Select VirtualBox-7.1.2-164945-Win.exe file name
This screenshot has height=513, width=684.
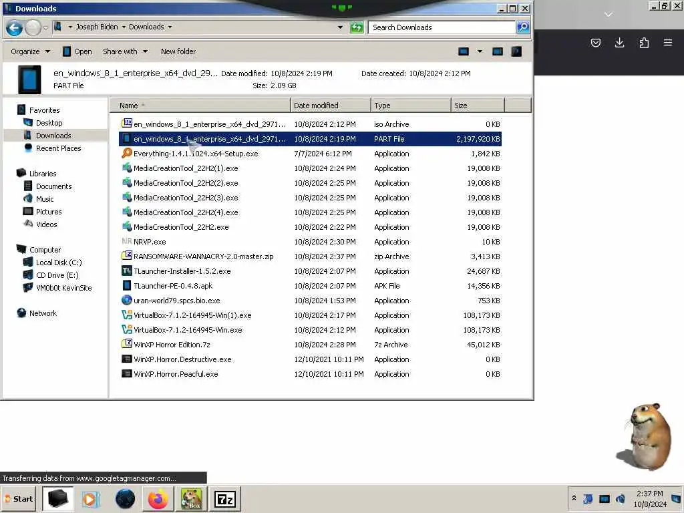[188, 330]
